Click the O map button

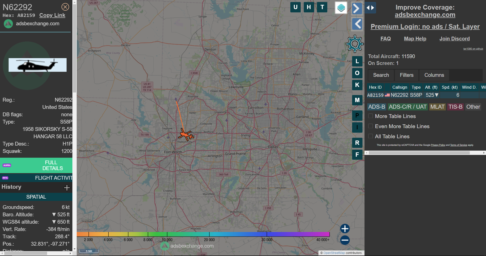pyautogui.click(x=357, y=73)
